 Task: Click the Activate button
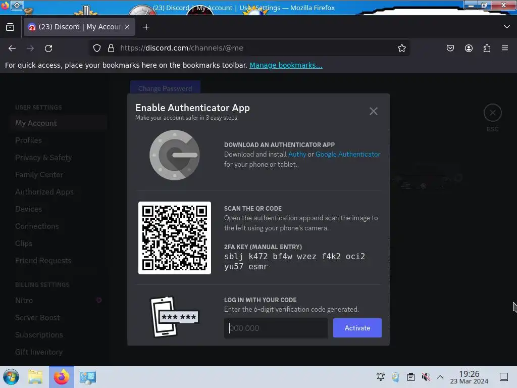point(357,328)
